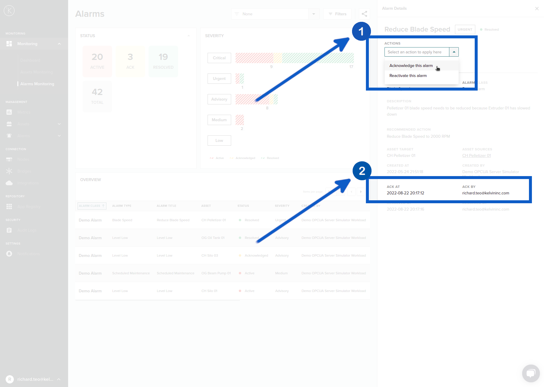The width and height of the screenshot is (544, 387).
Task: Open the actions dropdown arrow
Action: tap(454, 52)
